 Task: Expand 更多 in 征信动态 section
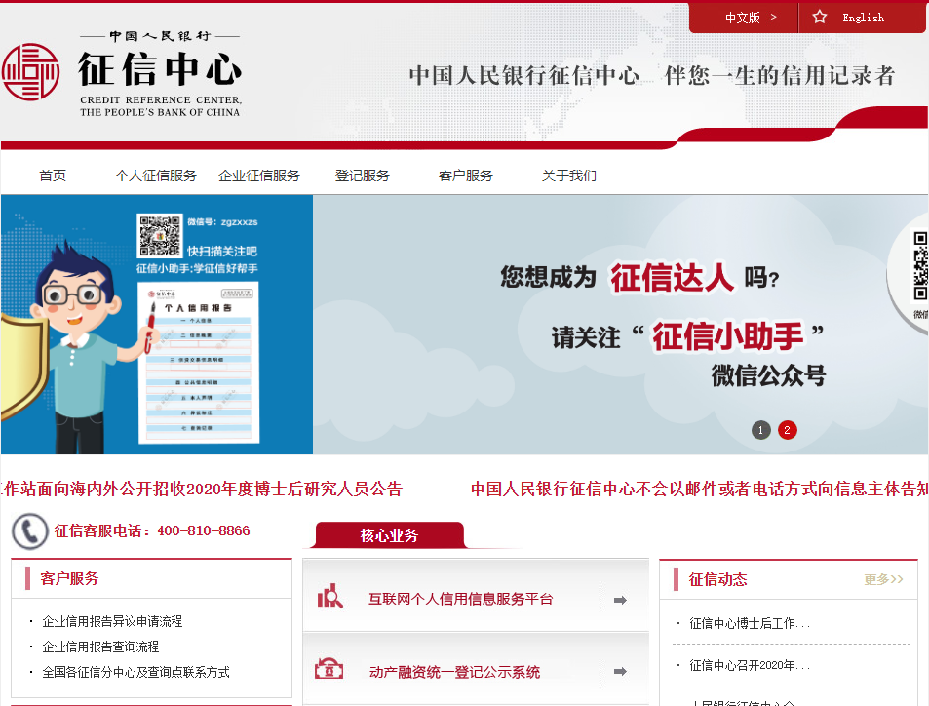883,579
